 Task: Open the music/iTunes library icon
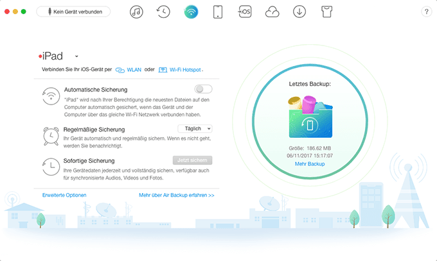[136, 12]
